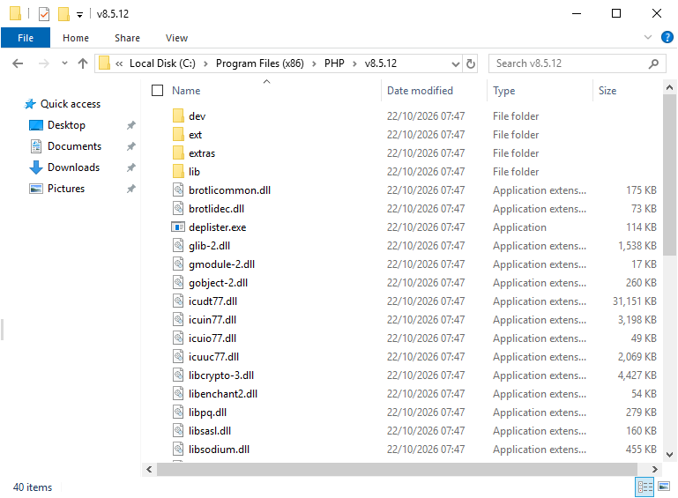This screenshot has width=678, height=498.
Task: Click the libsasl.dll file icon
Action: click(x=178, y=431)
